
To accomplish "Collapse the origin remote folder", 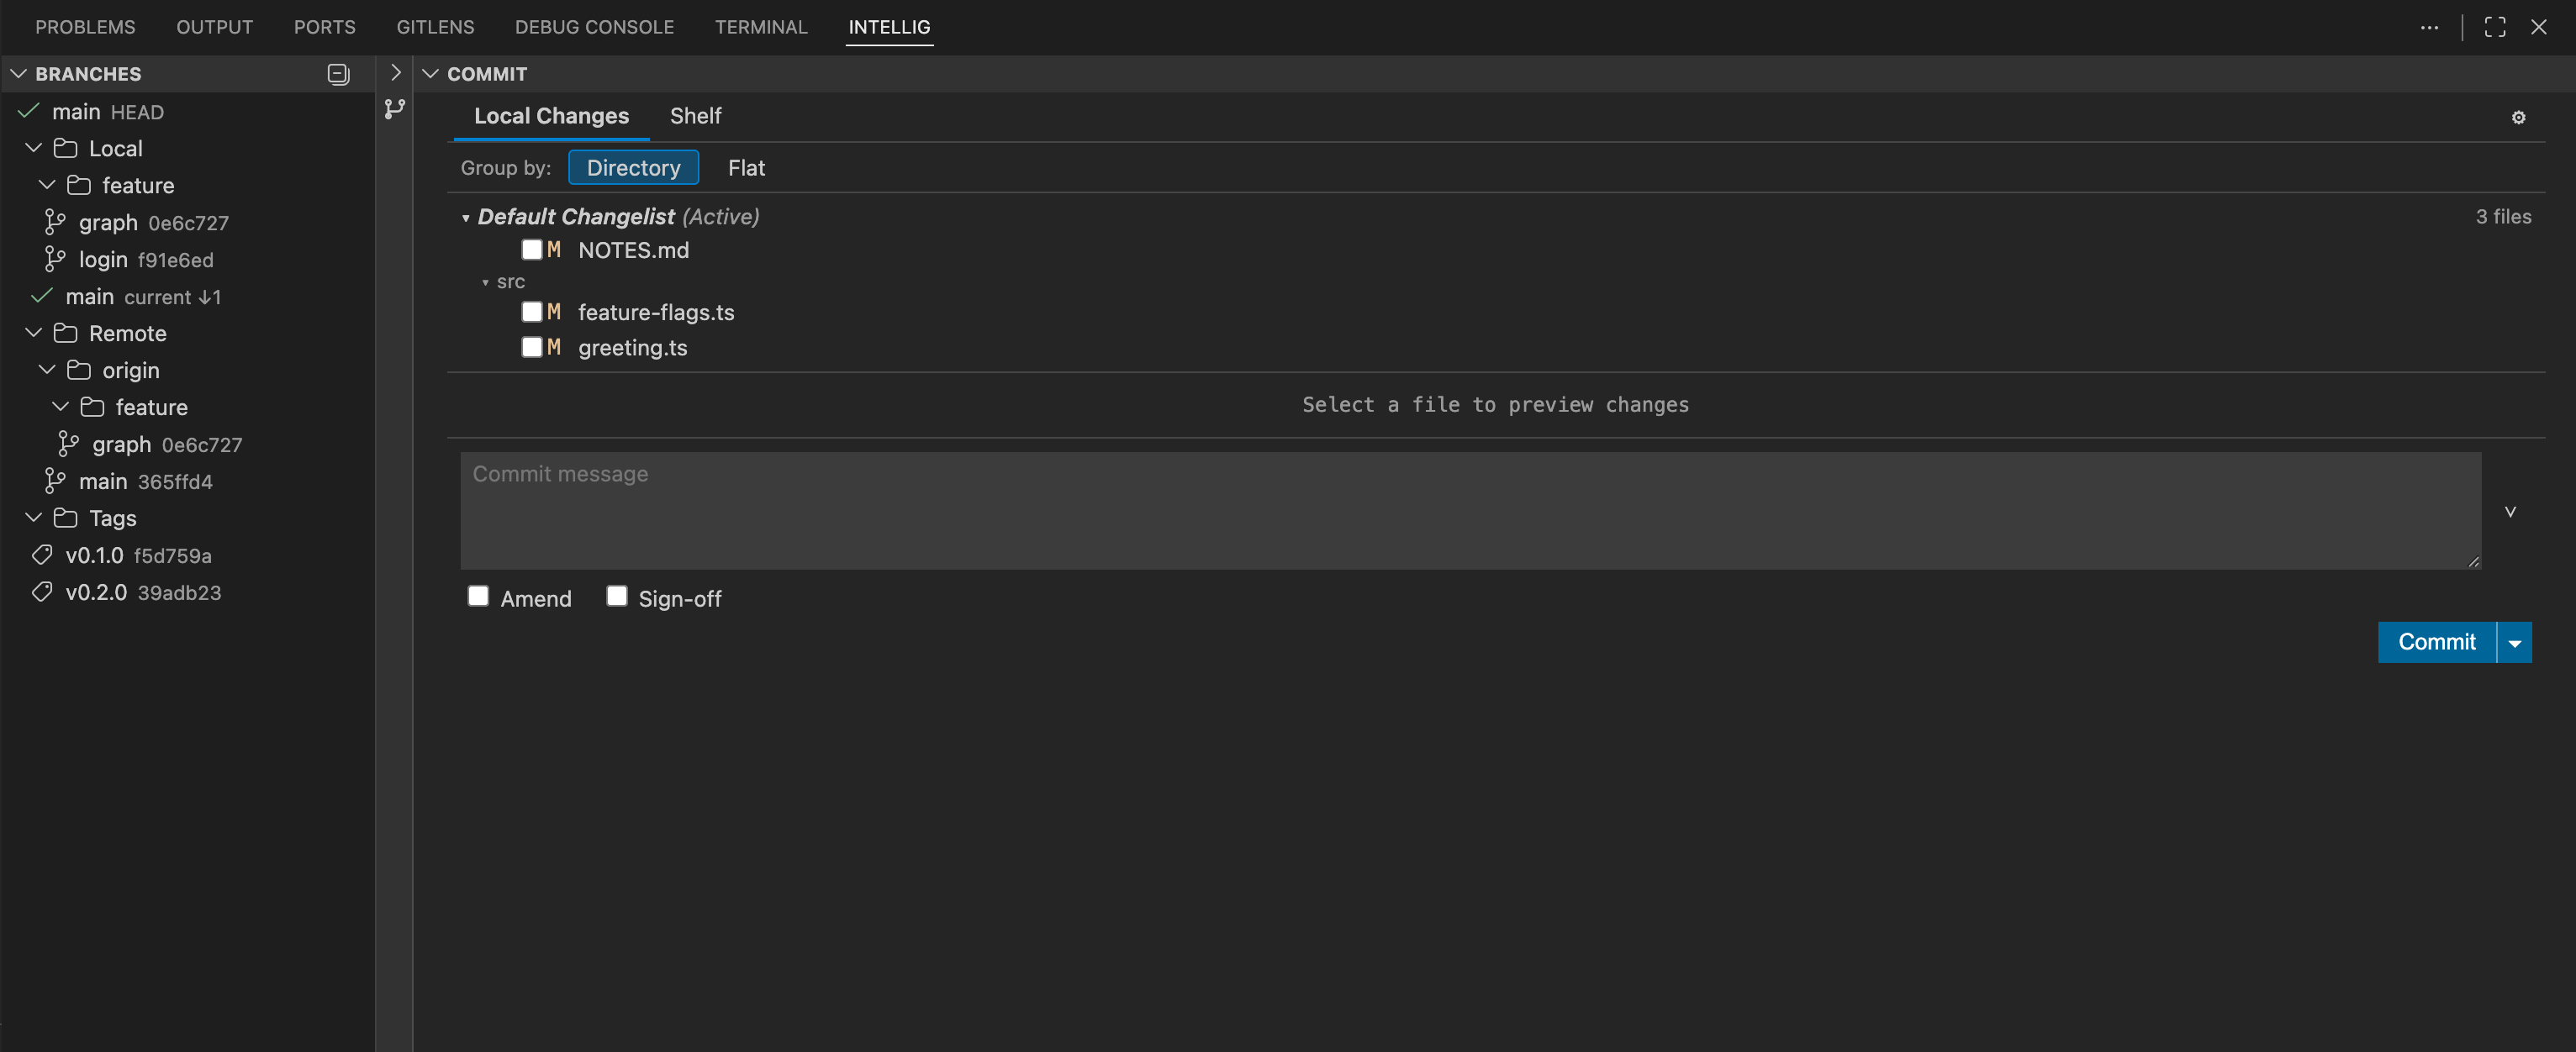I will click(x=46, y=370).
